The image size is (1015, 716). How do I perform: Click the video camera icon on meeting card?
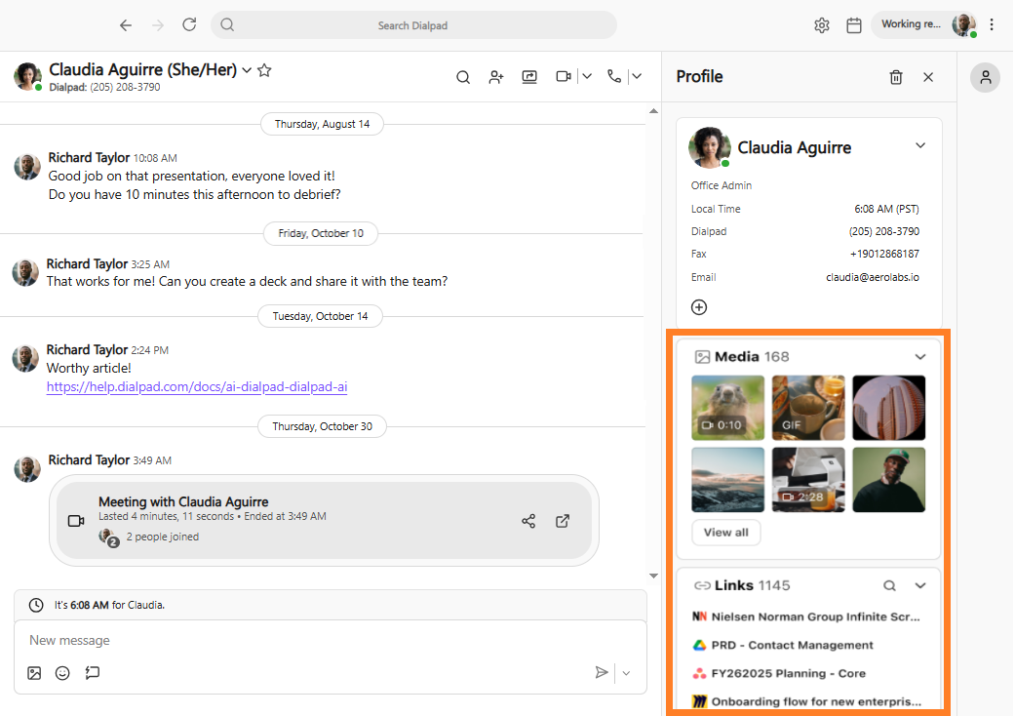point(76,521)
